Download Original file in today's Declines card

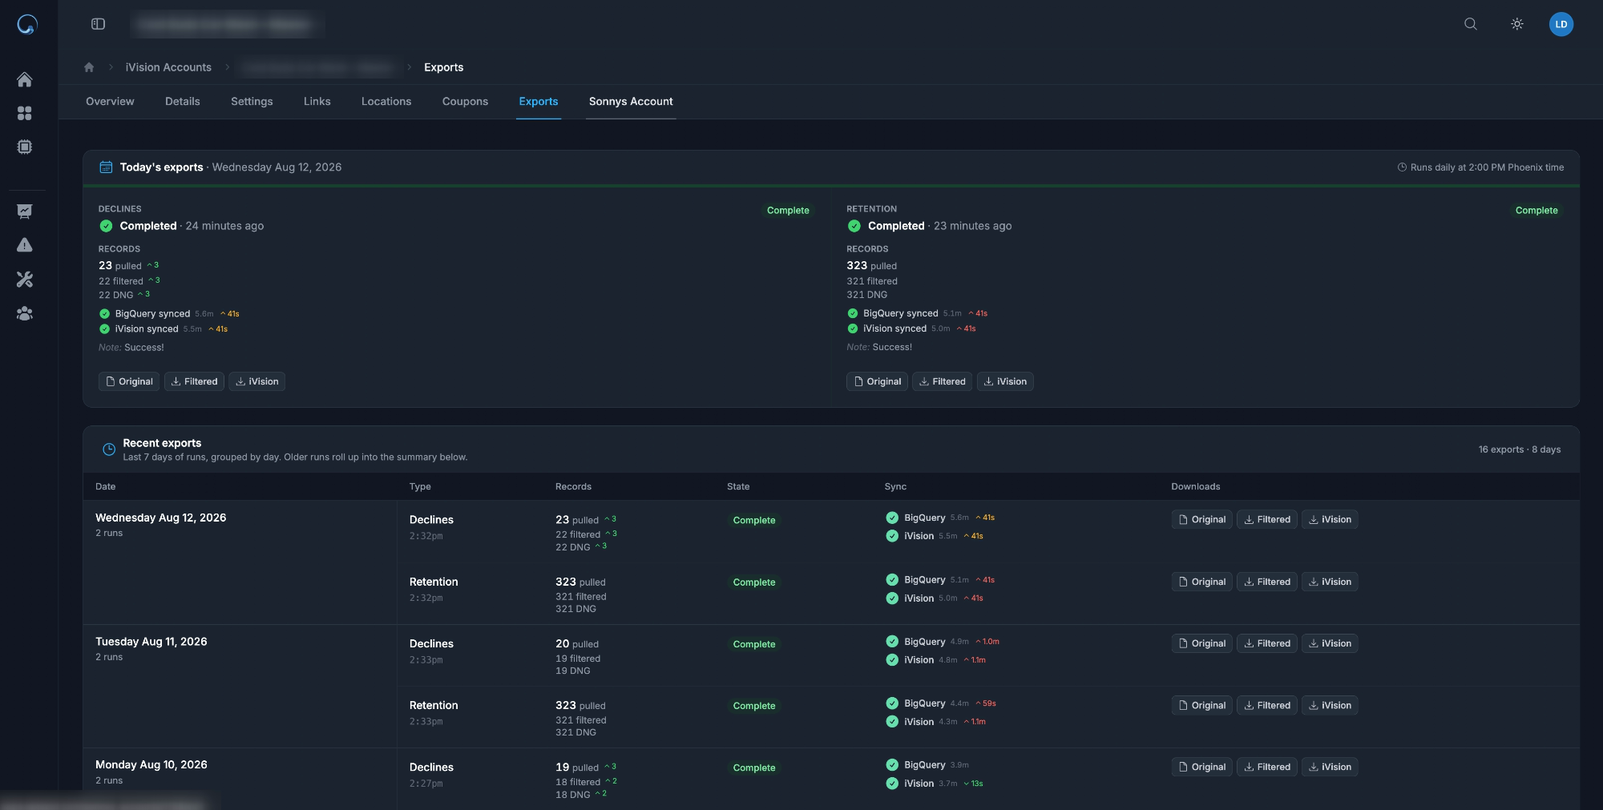coord(129,381)
